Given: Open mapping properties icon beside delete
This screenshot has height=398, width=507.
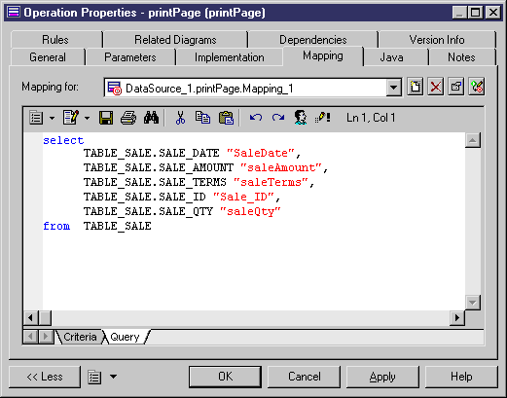Looking at the screenshot, I should pyautogui.click(x=455, y=87).
